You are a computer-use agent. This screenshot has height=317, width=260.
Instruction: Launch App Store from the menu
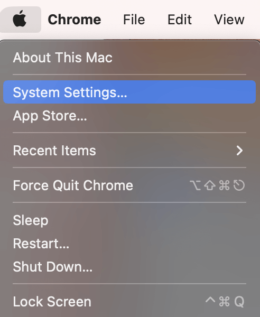click(129, 116)
